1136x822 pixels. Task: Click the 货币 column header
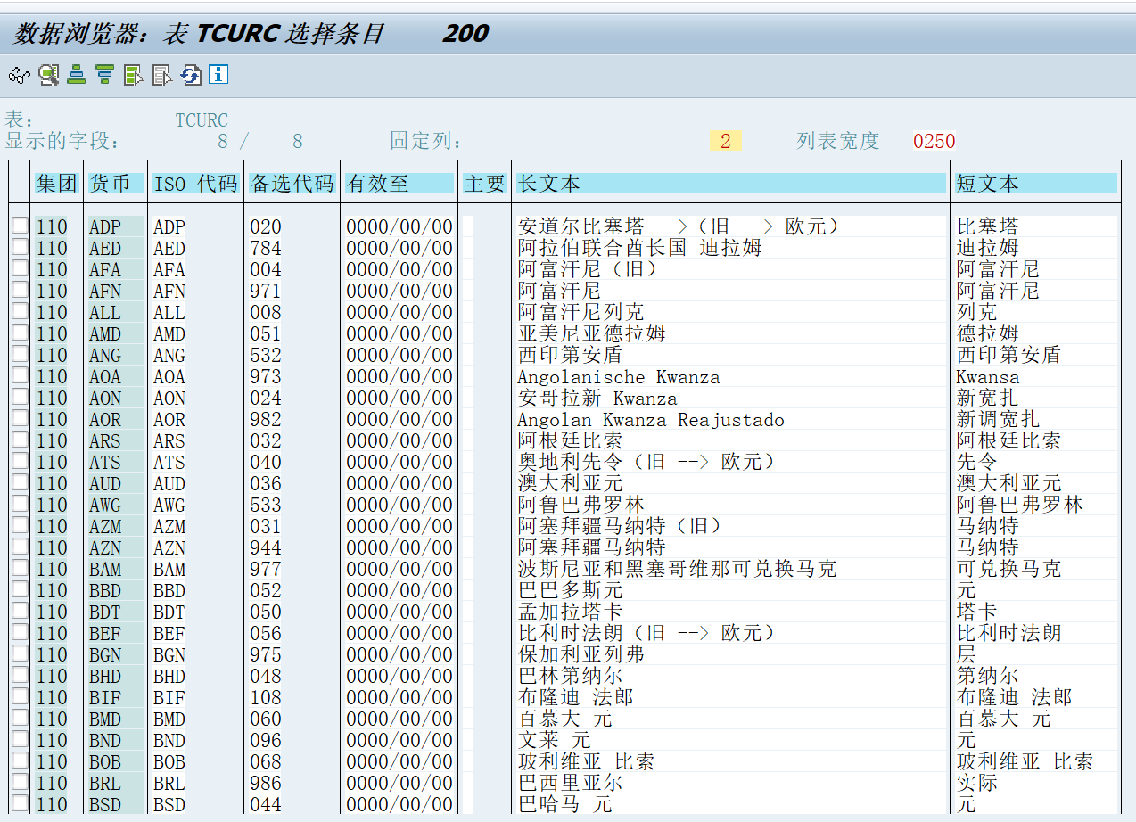(x=116, y=184)
